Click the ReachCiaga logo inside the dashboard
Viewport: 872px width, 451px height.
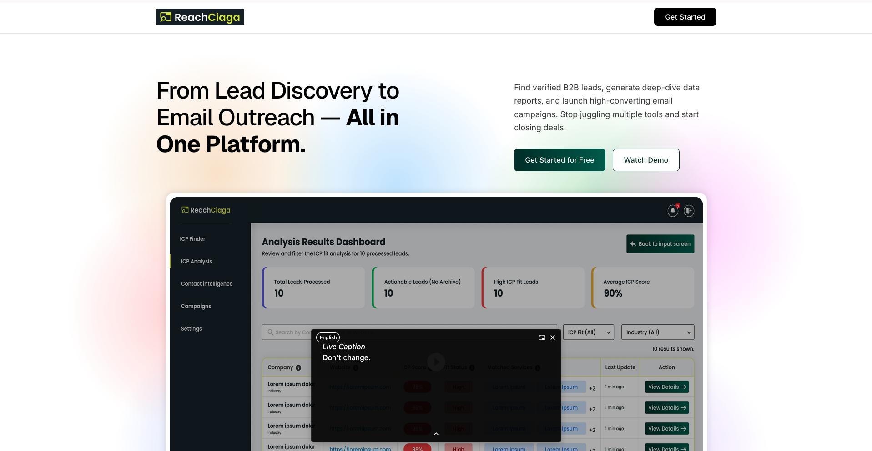click(x=206, y=210)
